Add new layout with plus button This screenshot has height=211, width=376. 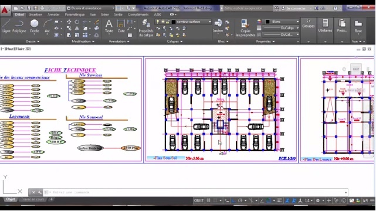[x=51, y=199]
